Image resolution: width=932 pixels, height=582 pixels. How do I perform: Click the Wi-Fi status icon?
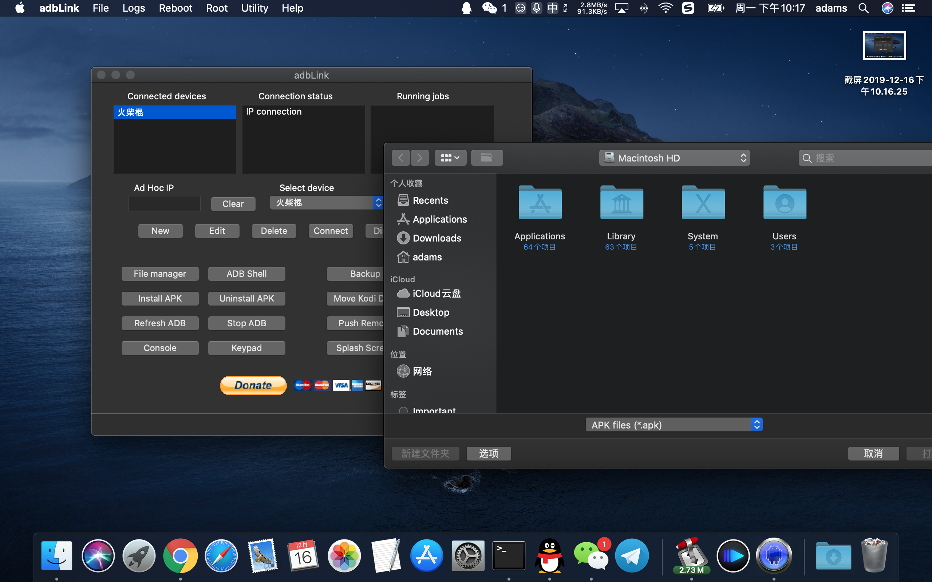tap(666, 8)
